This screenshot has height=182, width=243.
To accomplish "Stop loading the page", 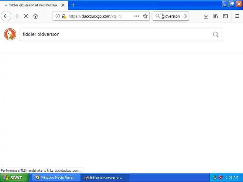I will pyautogui.click(x=26, y=16).
